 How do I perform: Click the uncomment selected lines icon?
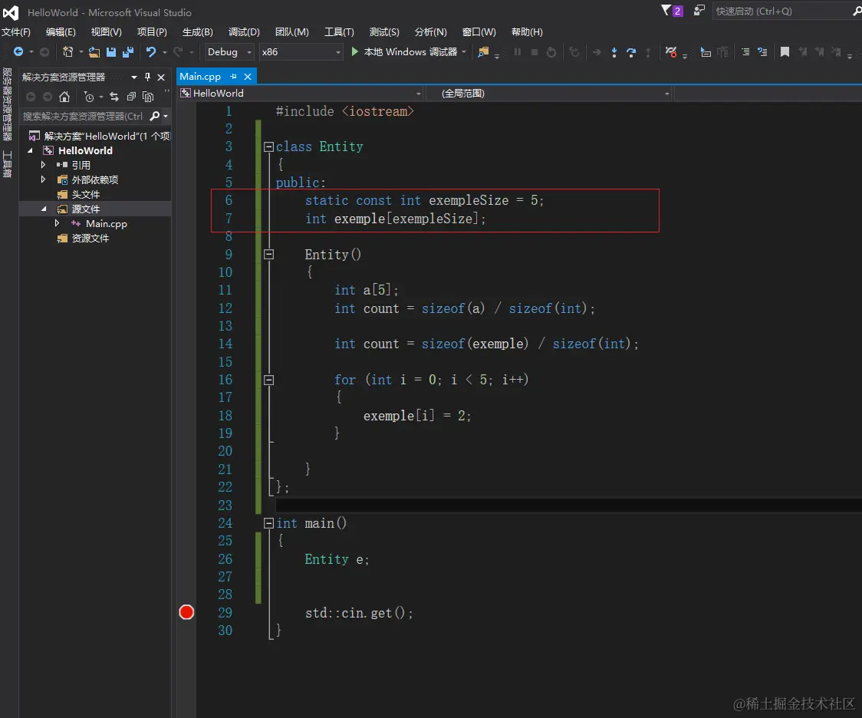click(762, 51)
